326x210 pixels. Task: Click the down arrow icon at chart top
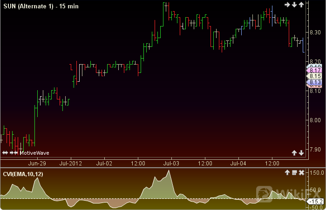coord(294,5)
